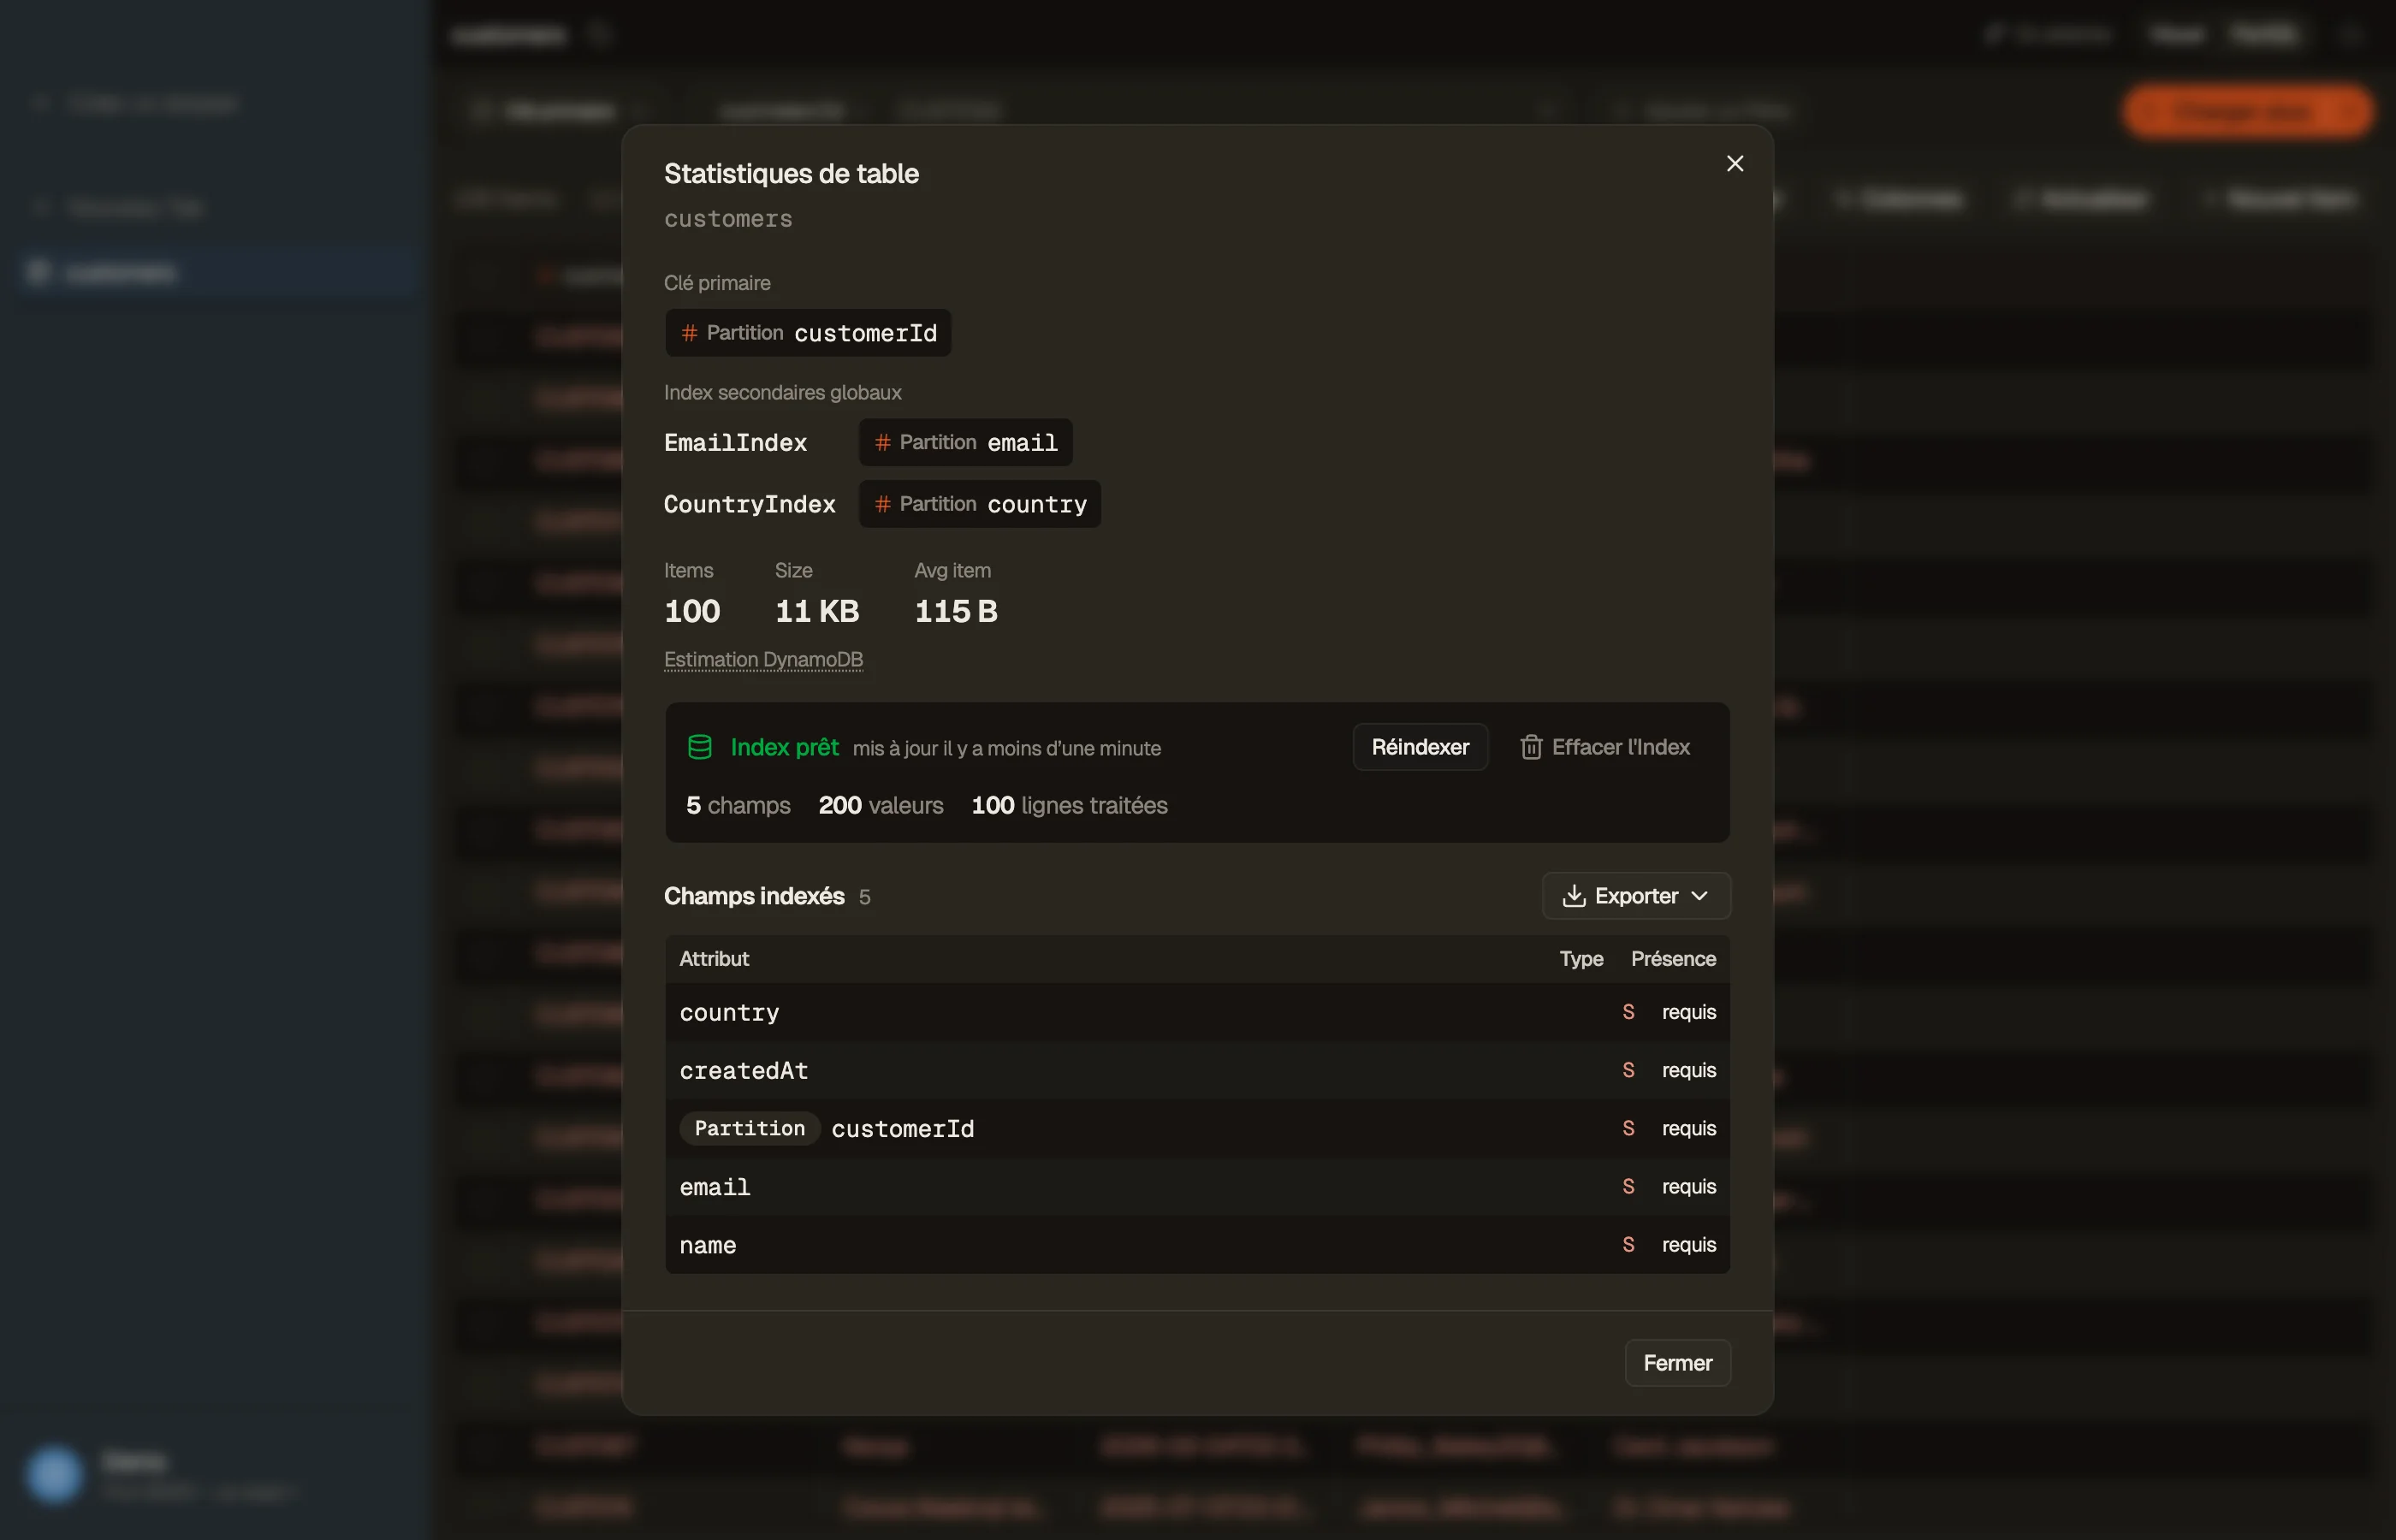Click the Réindexer button
The image size is (2396, 1540).
pos(1420,747)
